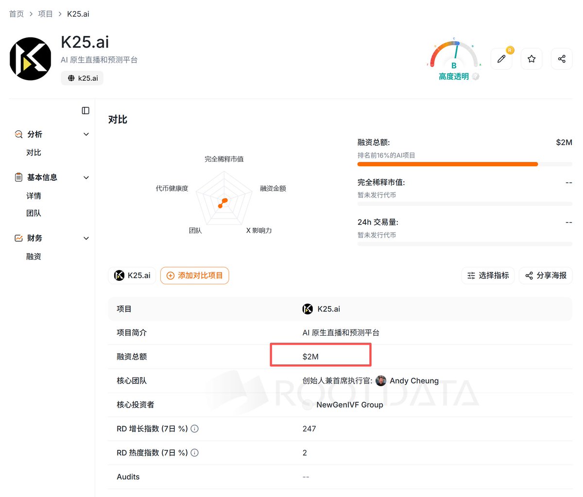Click the X 影响力 radar axis label
The width and height of the screenshot is (583, 497).
[x=259, y=230]
